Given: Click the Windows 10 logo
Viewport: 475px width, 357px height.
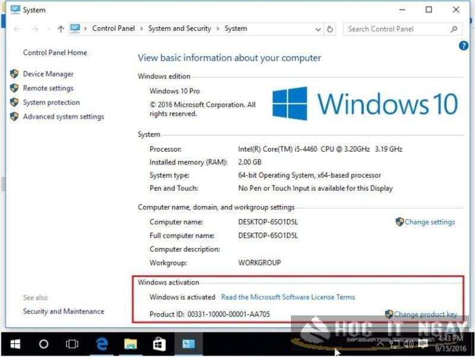Looking at the screenshot, I should 365,103.
